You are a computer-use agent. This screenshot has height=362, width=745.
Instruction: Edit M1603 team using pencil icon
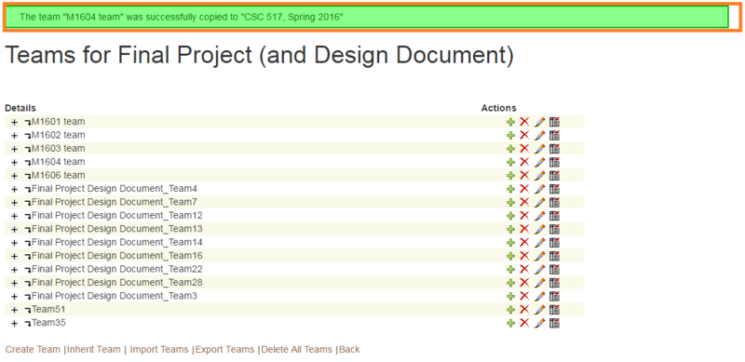[540, 149]
